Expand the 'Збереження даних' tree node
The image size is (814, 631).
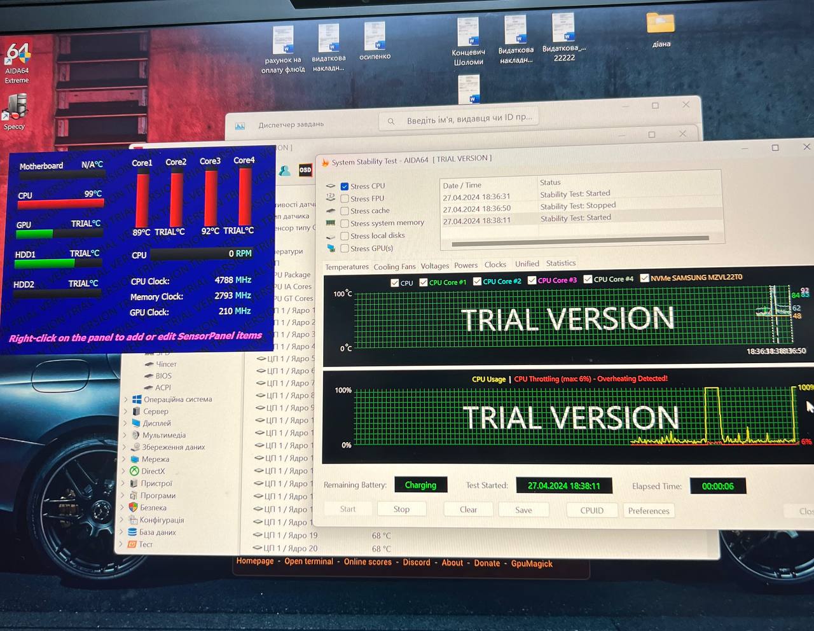(x=125, y=447)
